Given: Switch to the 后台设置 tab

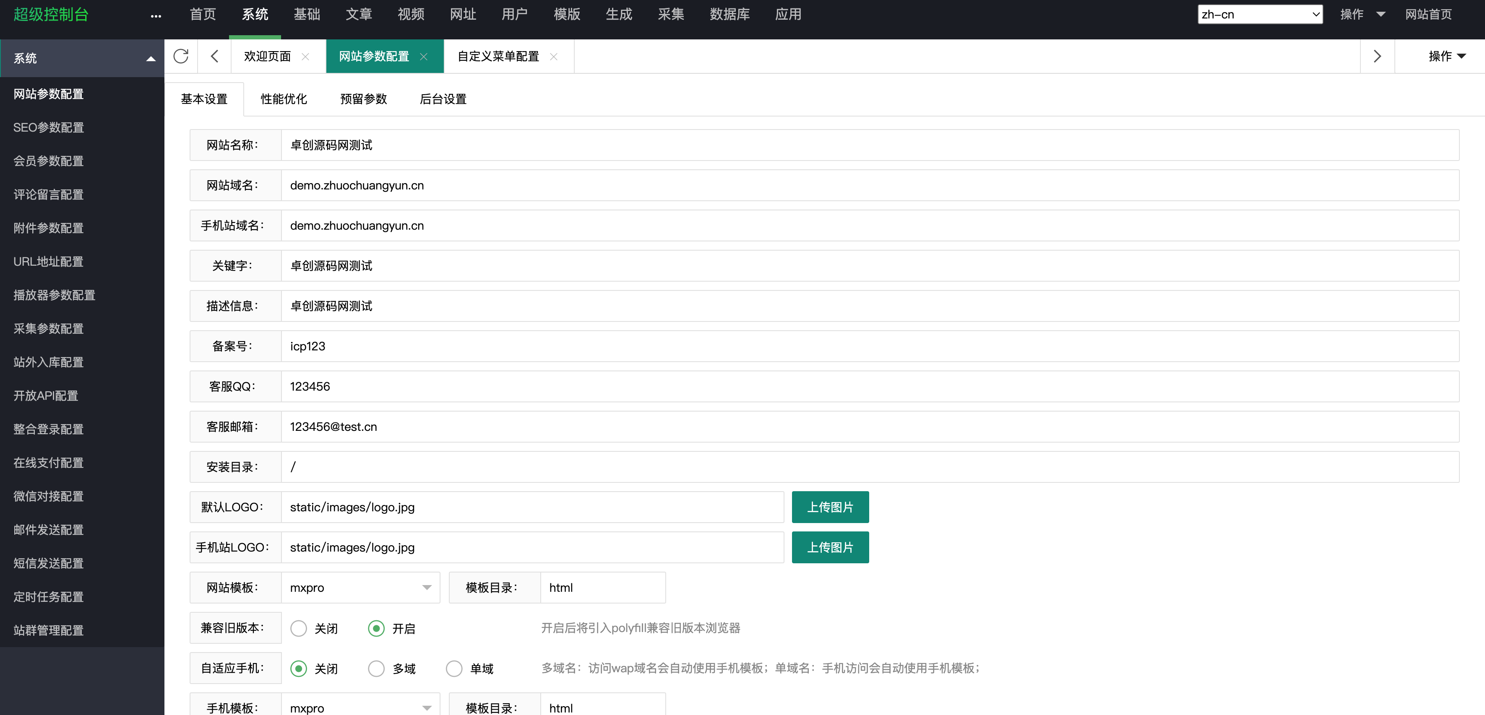Looking at the screenshot, I should [443, 99].
